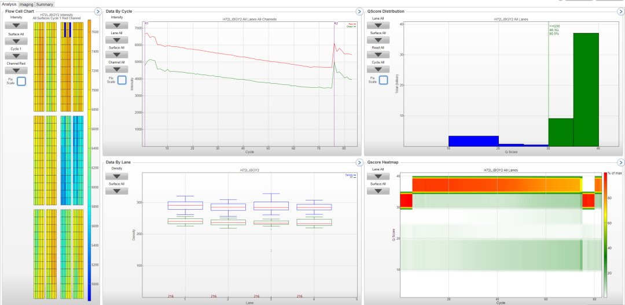This screenshot has width=625, height=305.
Task: Open the Summary tab
Action: click(45, 4)
